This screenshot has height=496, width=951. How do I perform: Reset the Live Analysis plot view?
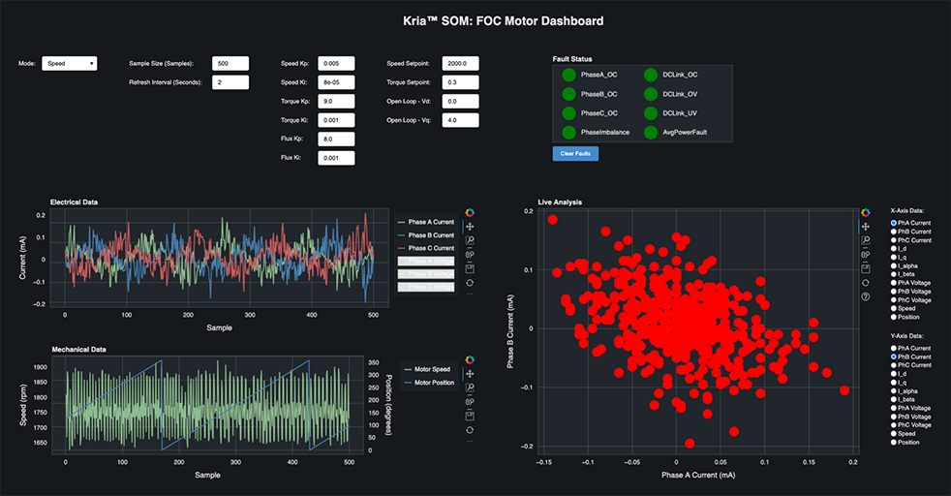point(866,283)
